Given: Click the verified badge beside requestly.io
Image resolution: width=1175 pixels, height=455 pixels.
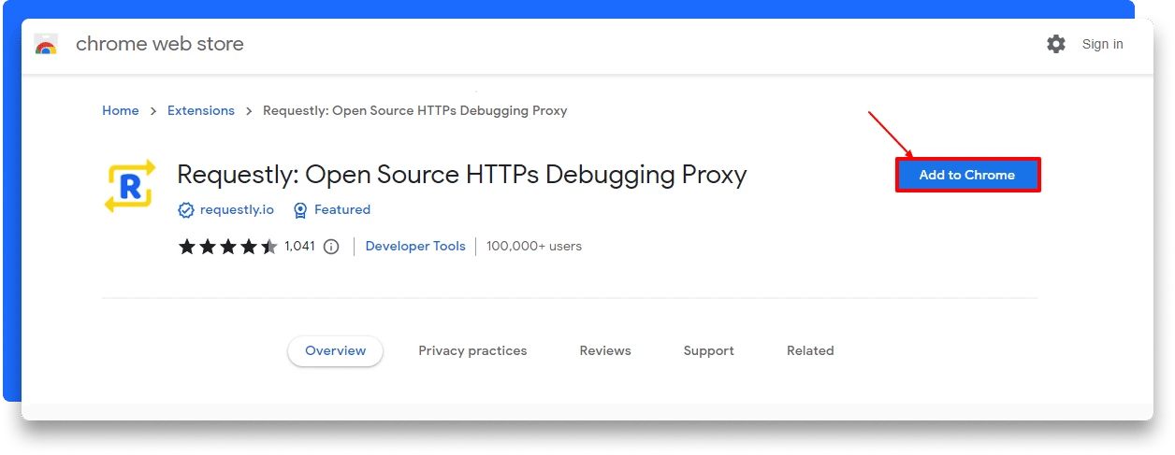Looking at the screenshot, I should coord(186,210).
